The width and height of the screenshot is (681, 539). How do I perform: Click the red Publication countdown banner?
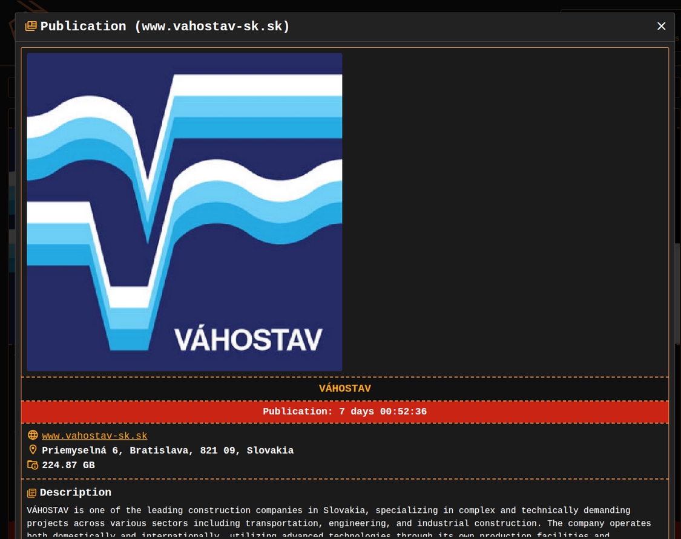point(344,411)
